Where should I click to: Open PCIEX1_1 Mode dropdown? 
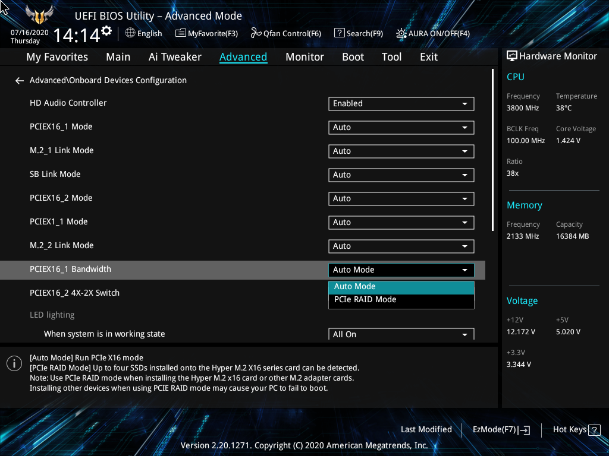click(x=401, y=223)
